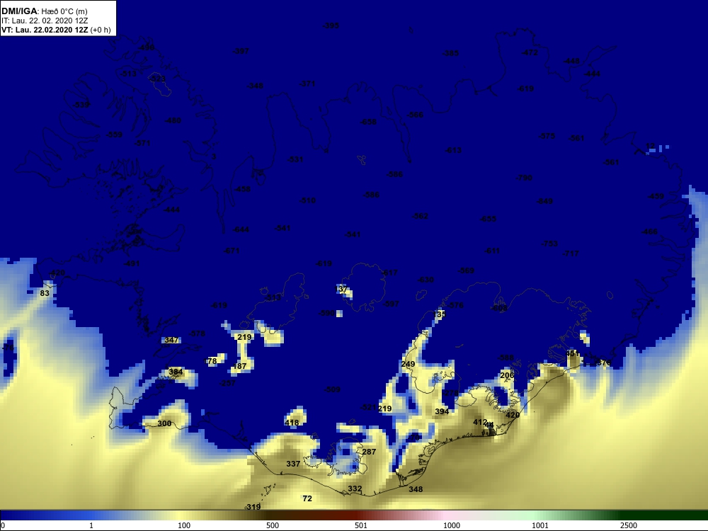This screenshot has width=708, height=531.
Task: Click the '1001' label under the color bar
Action: click(x=540, y=525)
